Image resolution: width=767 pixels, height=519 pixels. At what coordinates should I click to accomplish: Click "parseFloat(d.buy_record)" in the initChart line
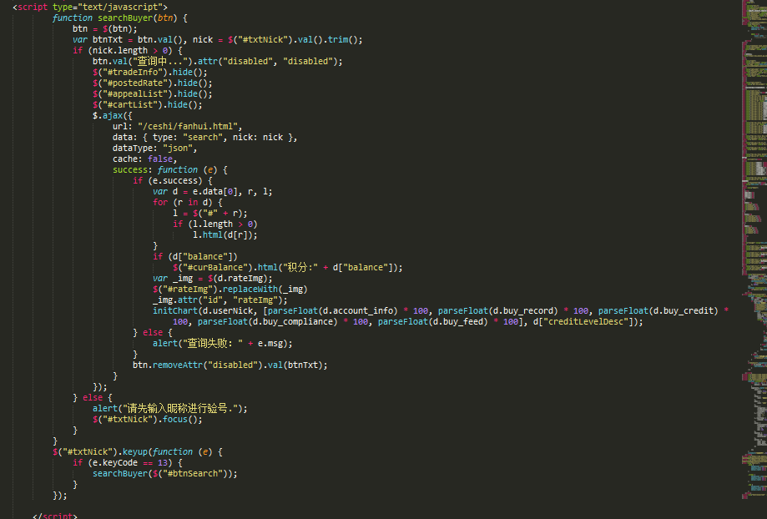498,310
